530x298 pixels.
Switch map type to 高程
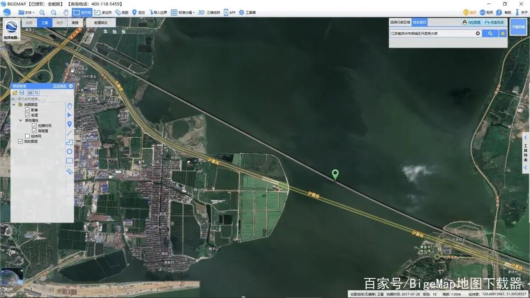pyautogui.click(x=75, y=22)
